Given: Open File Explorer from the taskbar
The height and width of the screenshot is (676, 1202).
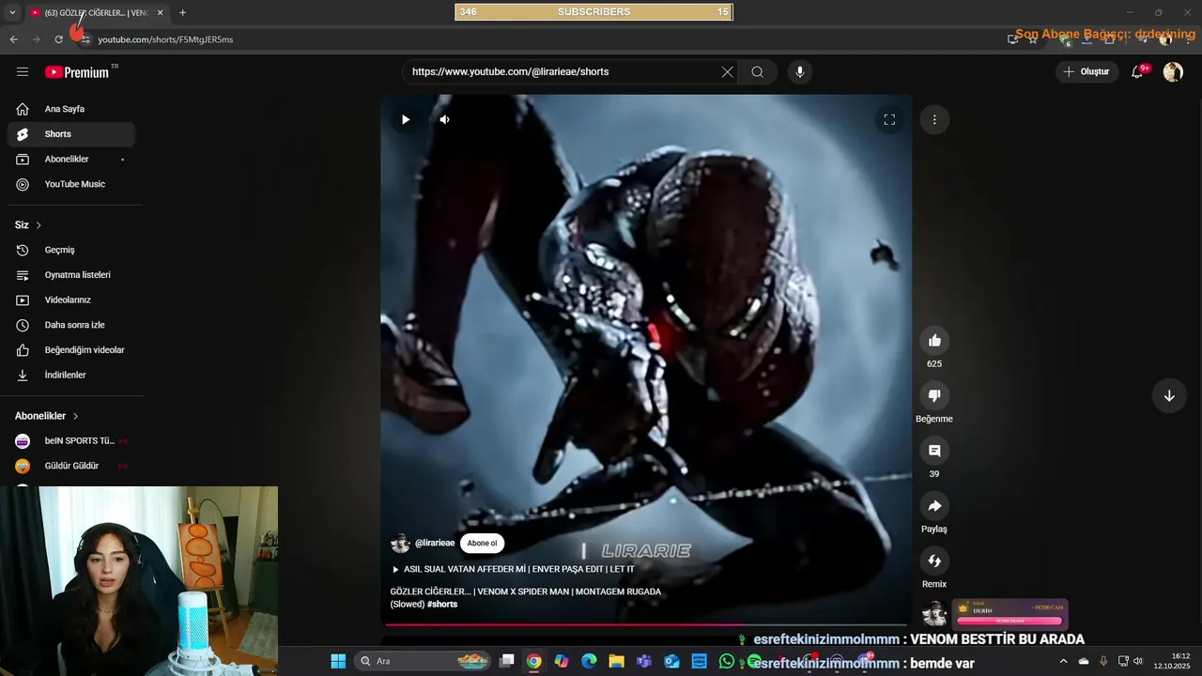Looking at the screenshot, I should pos(616,661).
